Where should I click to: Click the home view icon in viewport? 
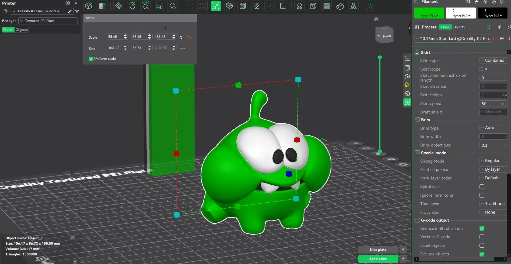coord(376,19)
